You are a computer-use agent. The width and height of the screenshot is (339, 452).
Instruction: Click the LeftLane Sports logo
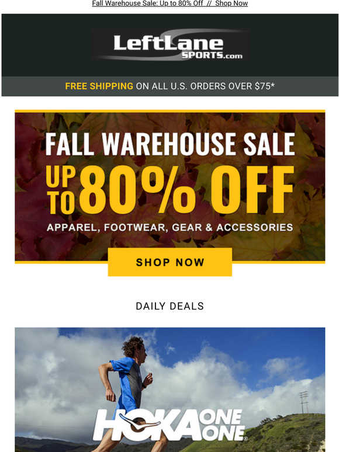tap(170, 45)
